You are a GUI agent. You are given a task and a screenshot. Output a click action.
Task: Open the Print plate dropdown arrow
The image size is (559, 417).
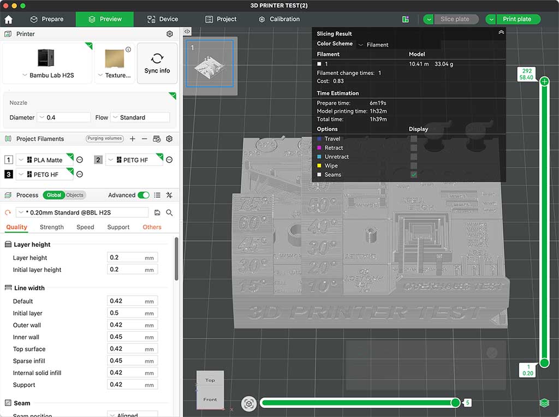[x=491, y=19]
